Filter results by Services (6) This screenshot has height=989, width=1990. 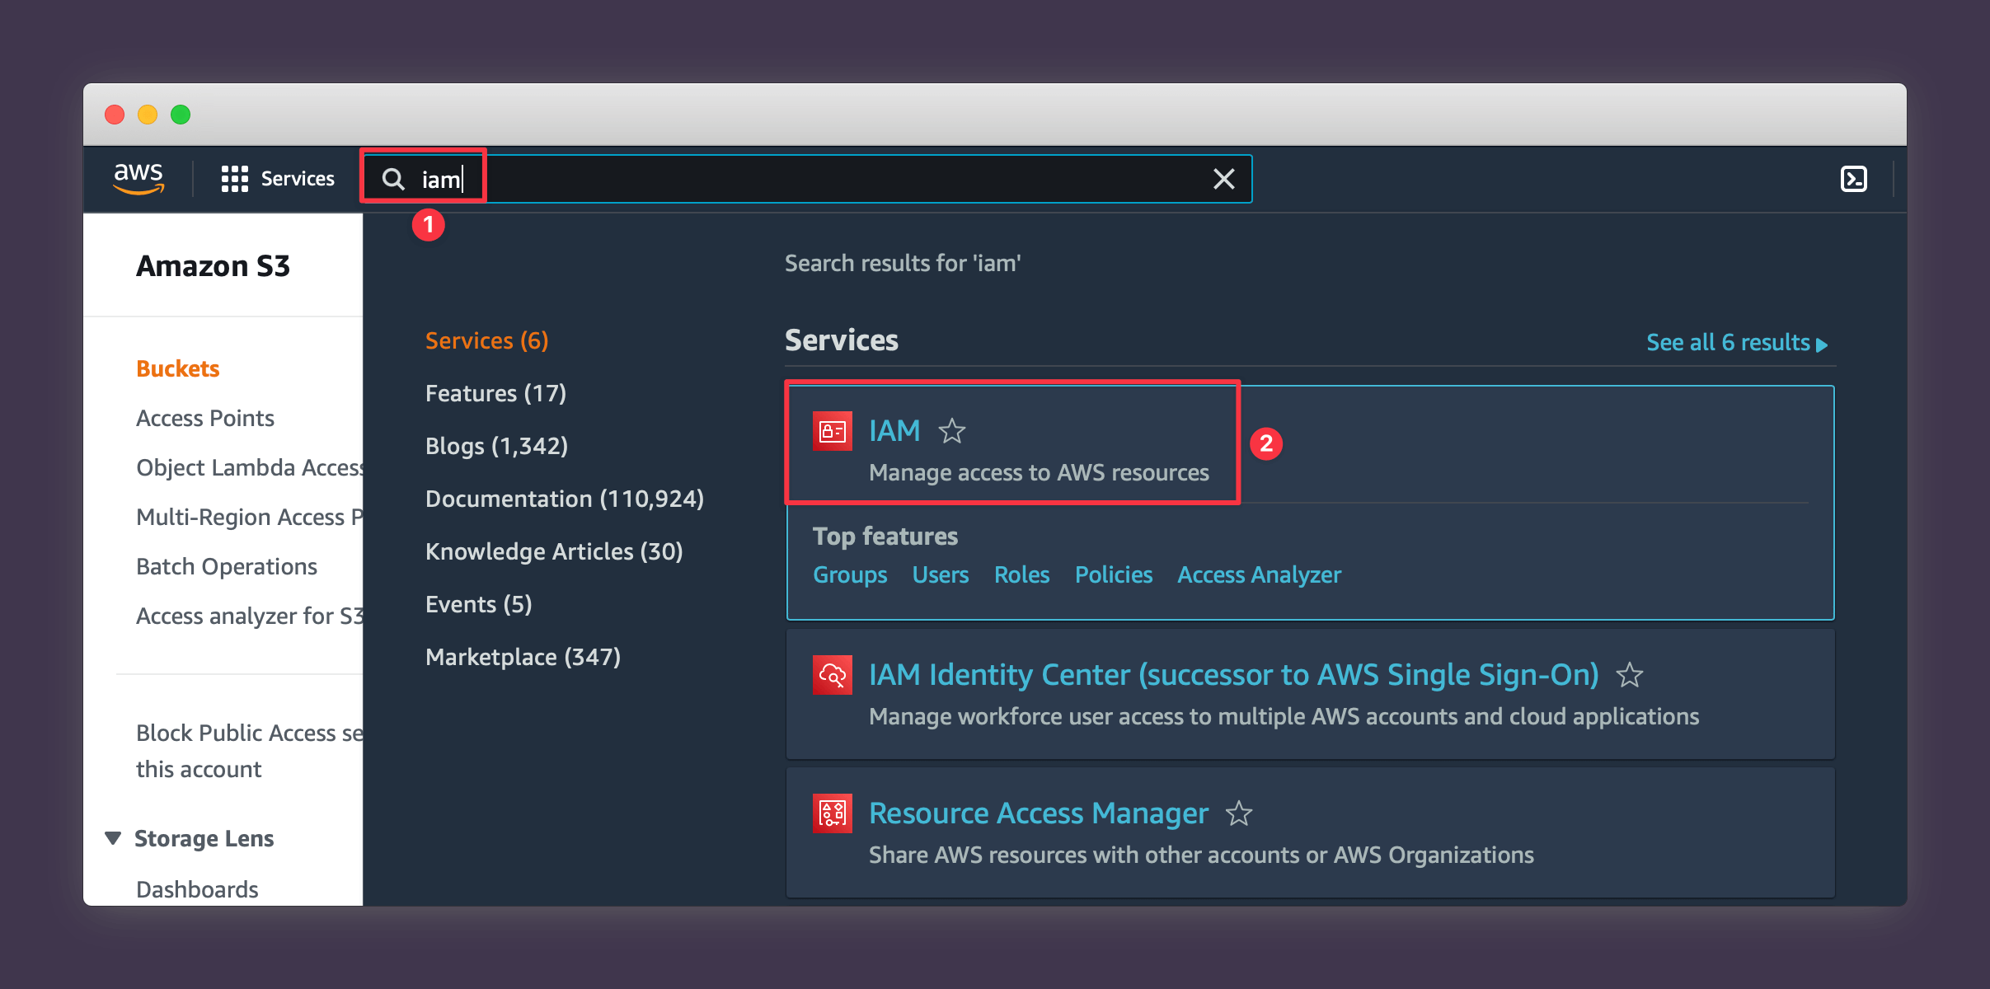pyautogui.click(x=486, y=340)
